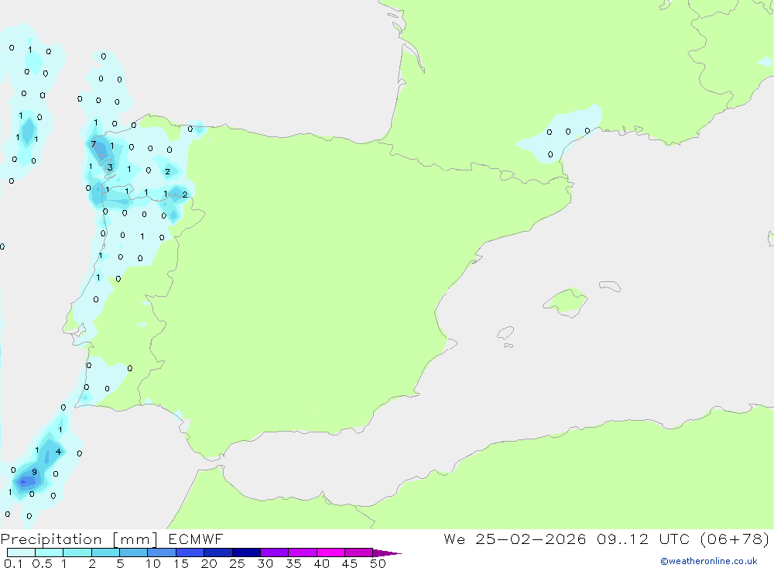Viewport: 774px width, 568px height.
Task: Click the forecast date and time text
Action: [x=606, y=539]
